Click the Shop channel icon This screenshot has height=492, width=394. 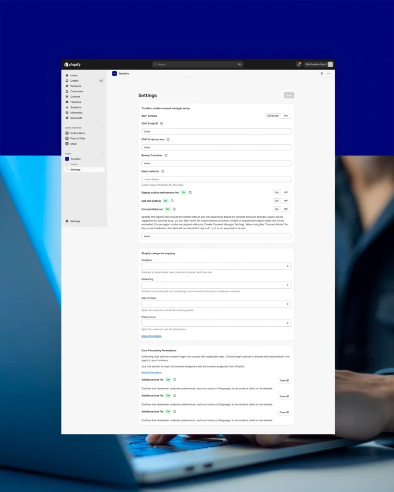67,144
